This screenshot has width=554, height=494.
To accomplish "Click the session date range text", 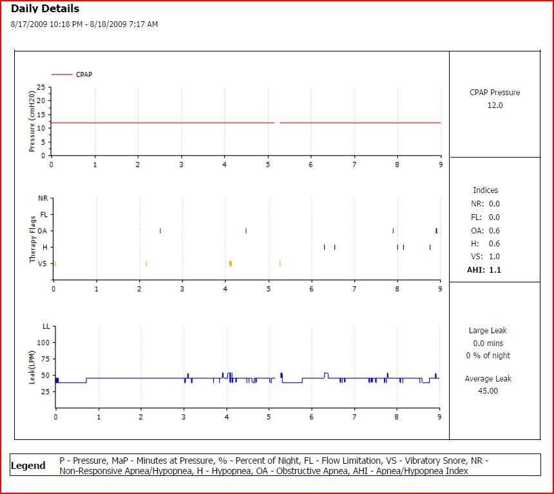I will pyautogui.click(x=84, y=24).
